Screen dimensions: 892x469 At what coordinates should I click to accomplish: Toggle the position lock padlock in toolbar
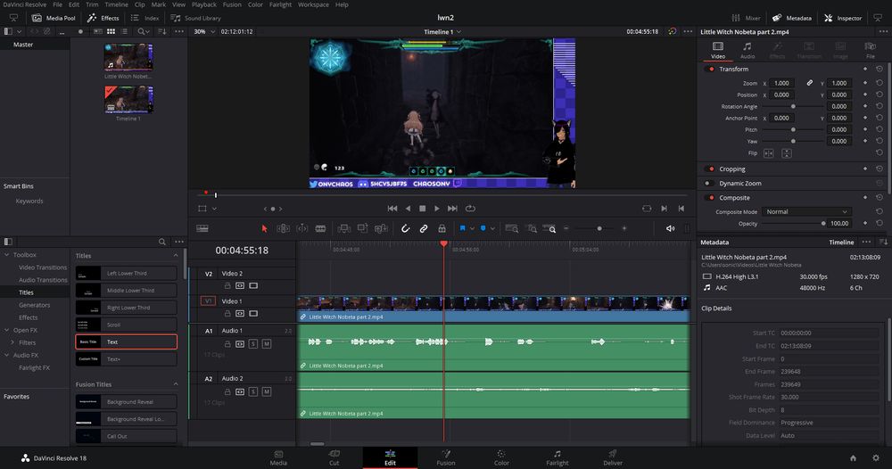(442, 229)
